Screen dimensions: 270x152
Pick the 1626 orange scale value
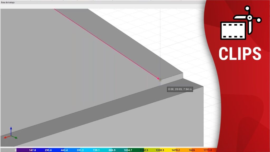point(192,150)
